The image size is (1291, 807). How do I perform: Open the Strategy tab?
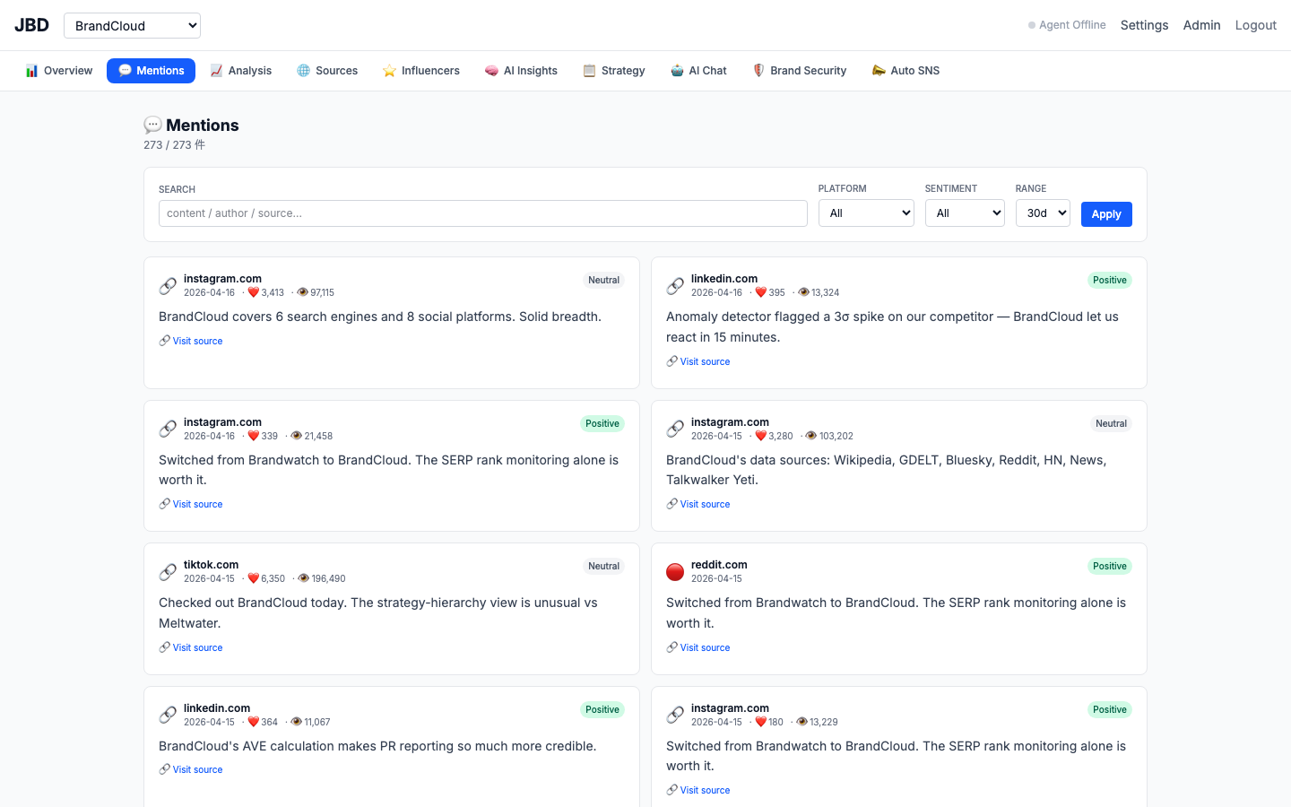tap(614, 71)
